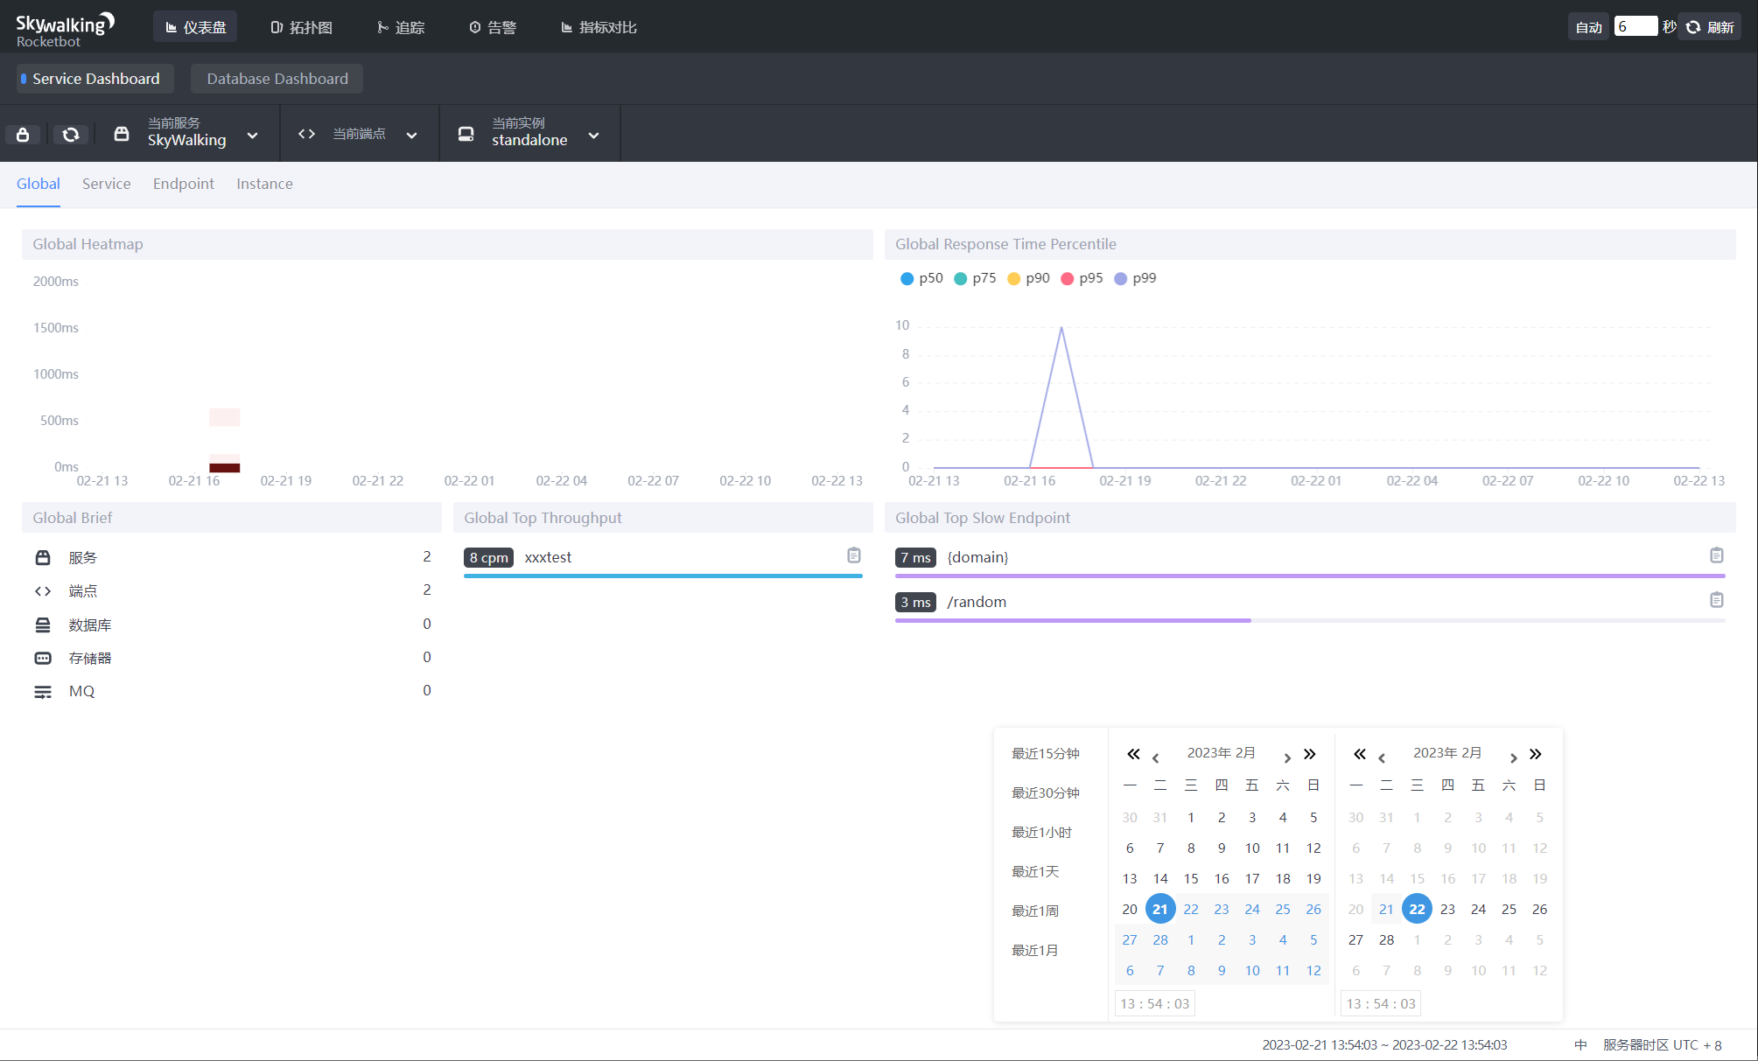1758x1061 pixels.
Task: Copy the xxxtest throughput entry
Action: coord(854,555)
